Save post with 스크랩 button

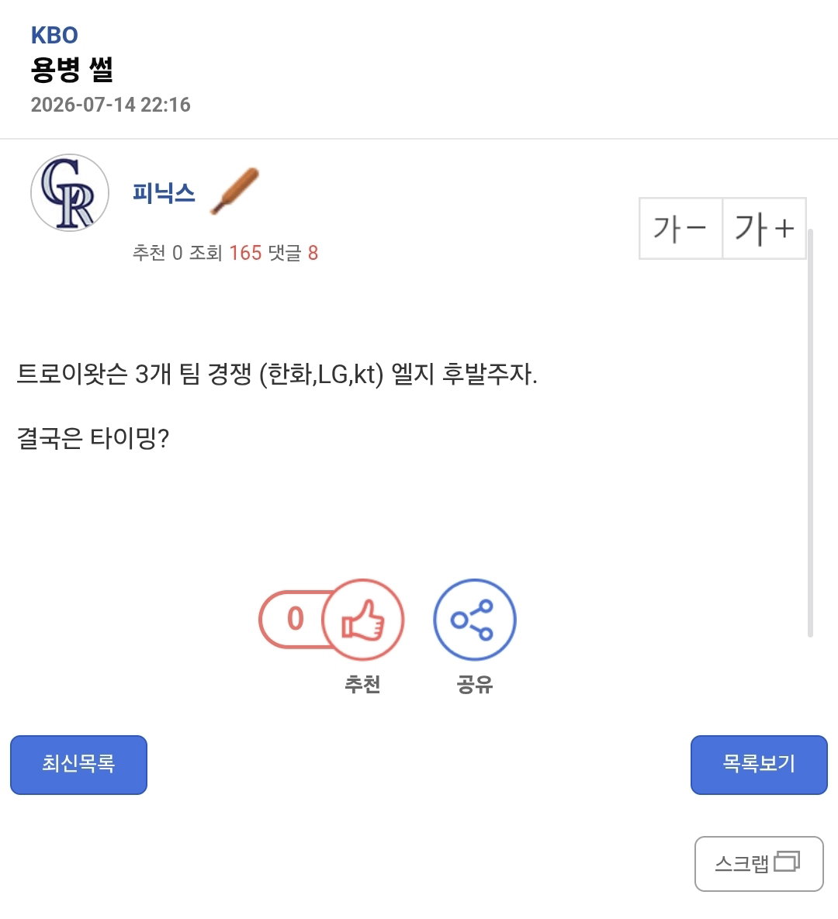click(x=759, y=864)
